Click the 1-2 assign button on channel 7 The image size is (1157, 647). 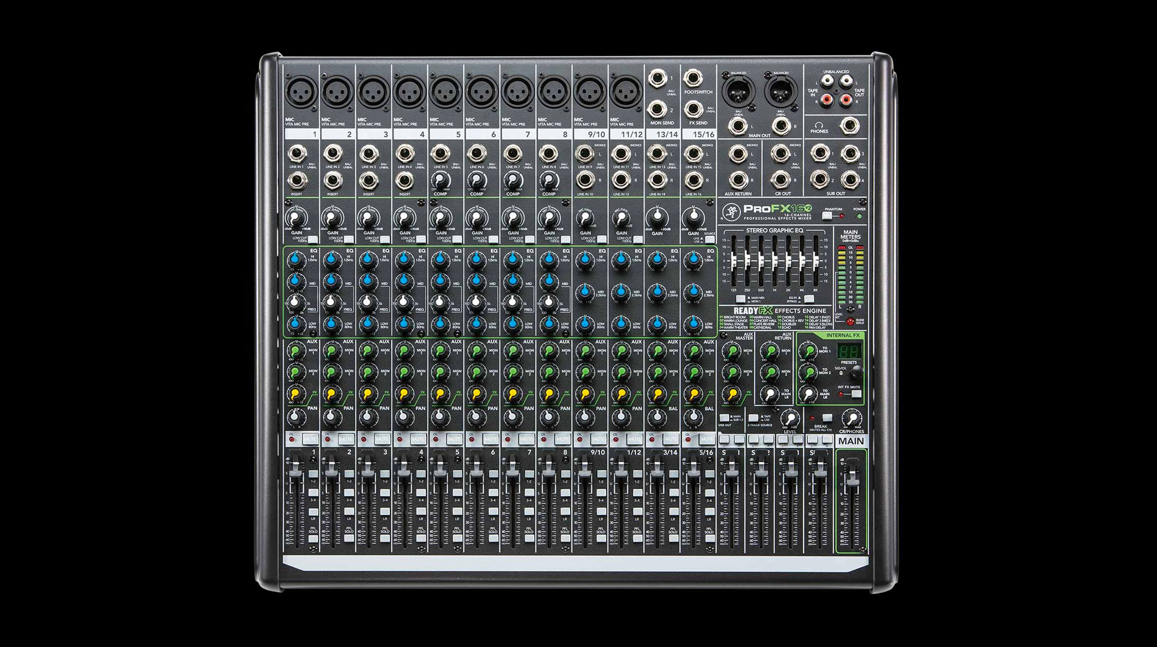coord(529,473)
